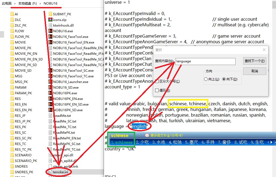
Task: Click the 取消 button in Find dialog
Action: tap(254, 71)
